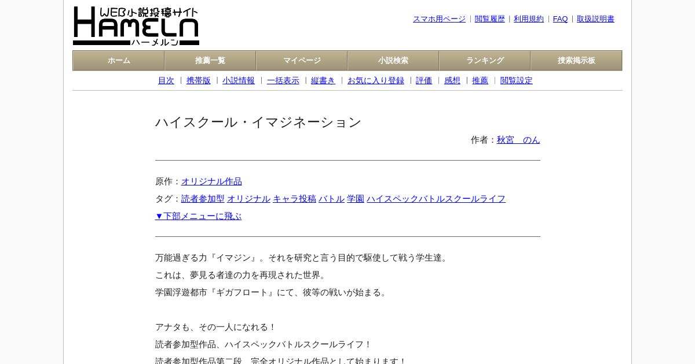Open the マイページ tab
The width and height of the screenshot is (695, 364).
(302, 61)
